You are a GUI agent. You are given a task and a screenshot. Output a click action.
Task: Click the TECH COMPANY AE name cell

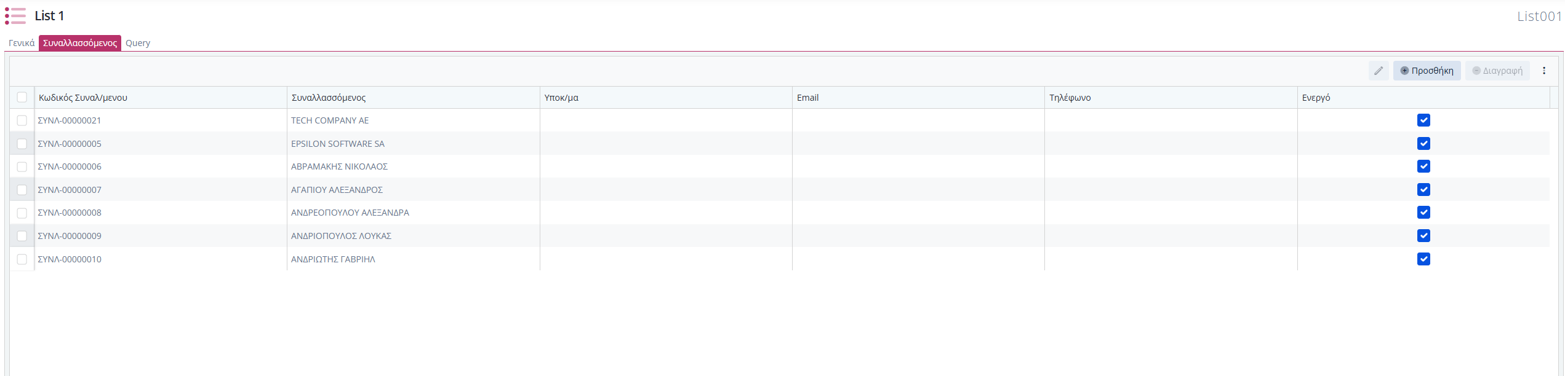pos(414,120)
